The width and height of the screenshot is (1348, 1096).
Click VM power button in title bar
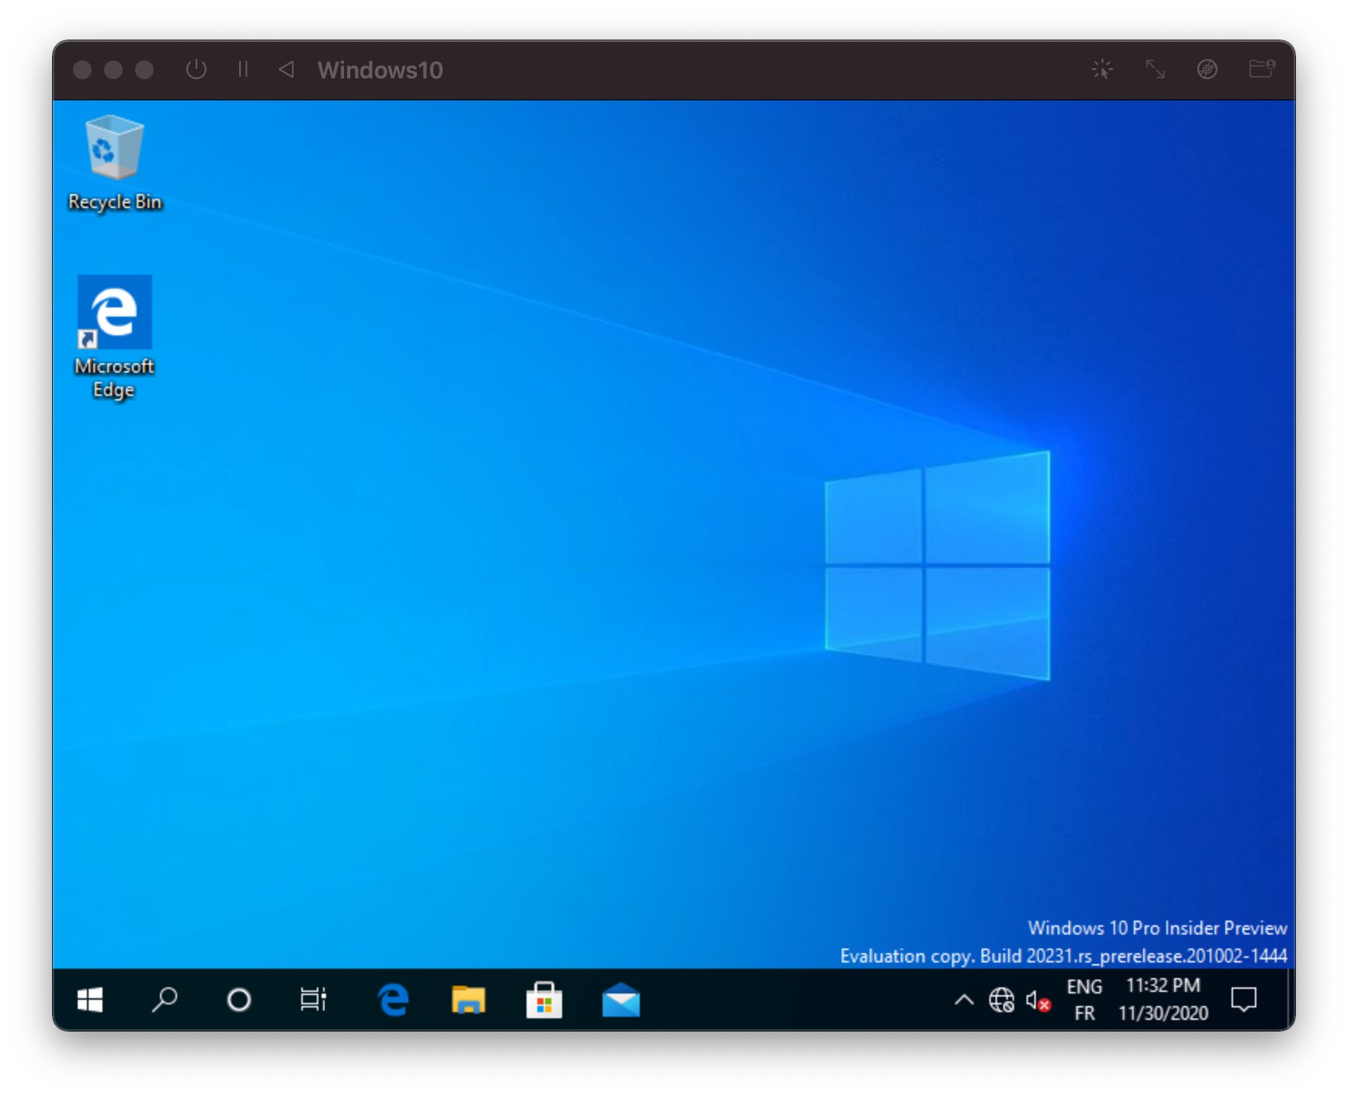(196, 69)
